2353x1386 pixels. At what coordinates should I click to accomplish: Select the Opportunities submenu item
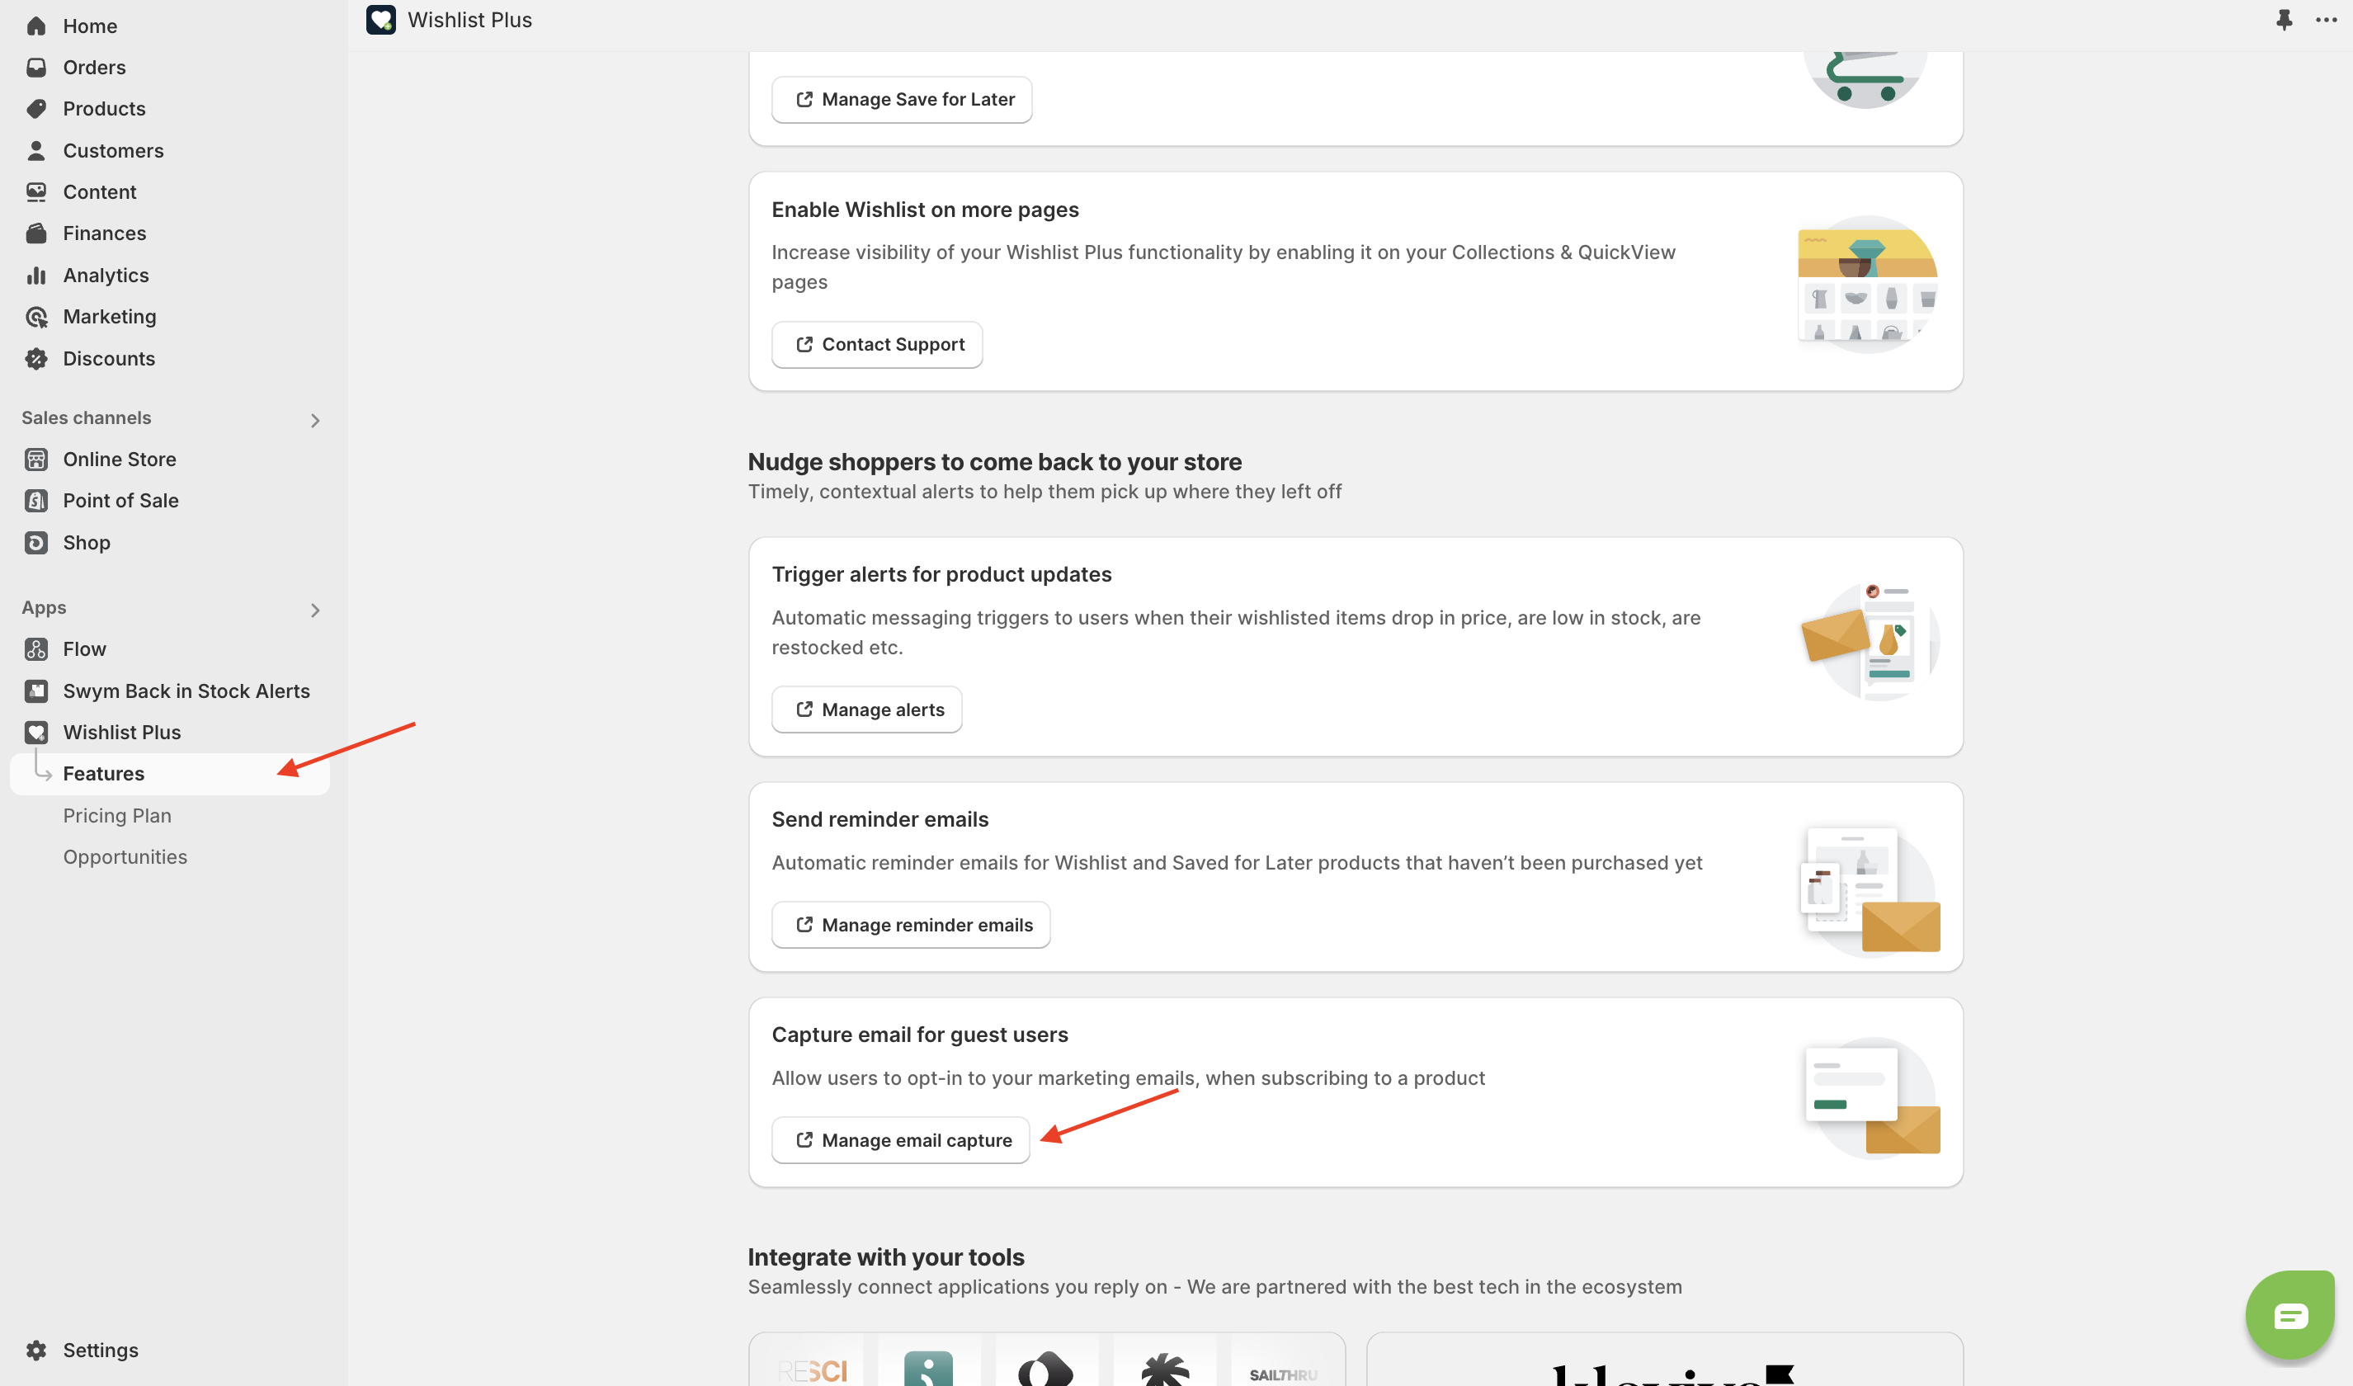pos(125,856)
